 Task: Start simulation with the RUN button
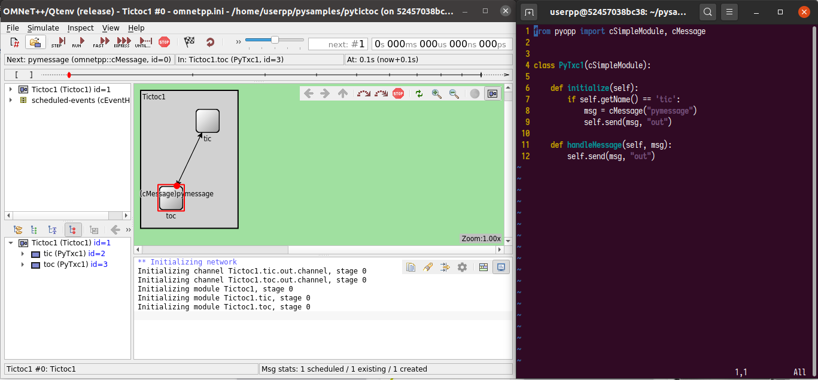click(x=77, y=42)
